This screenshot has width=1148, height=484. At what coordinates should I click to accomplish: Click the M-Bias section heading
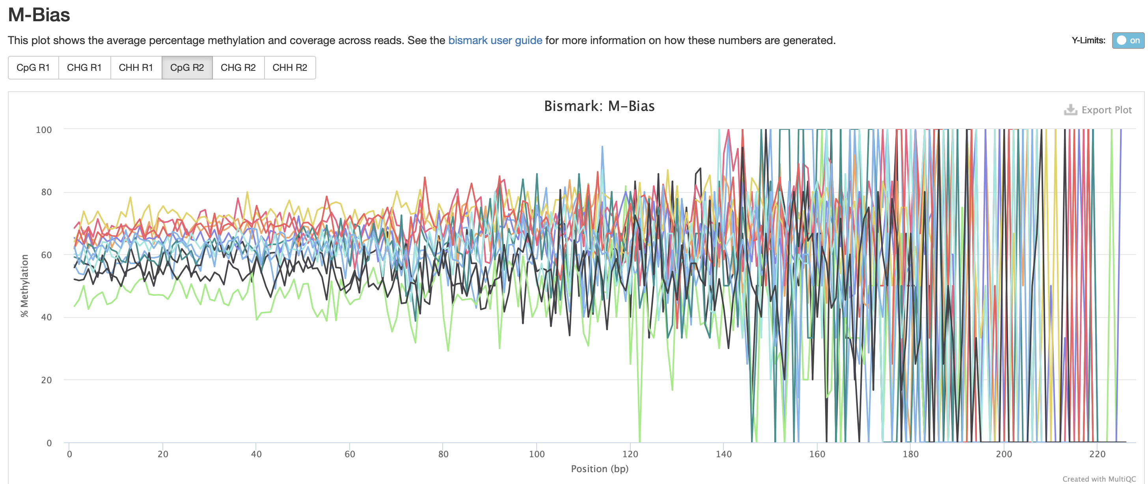39,15
